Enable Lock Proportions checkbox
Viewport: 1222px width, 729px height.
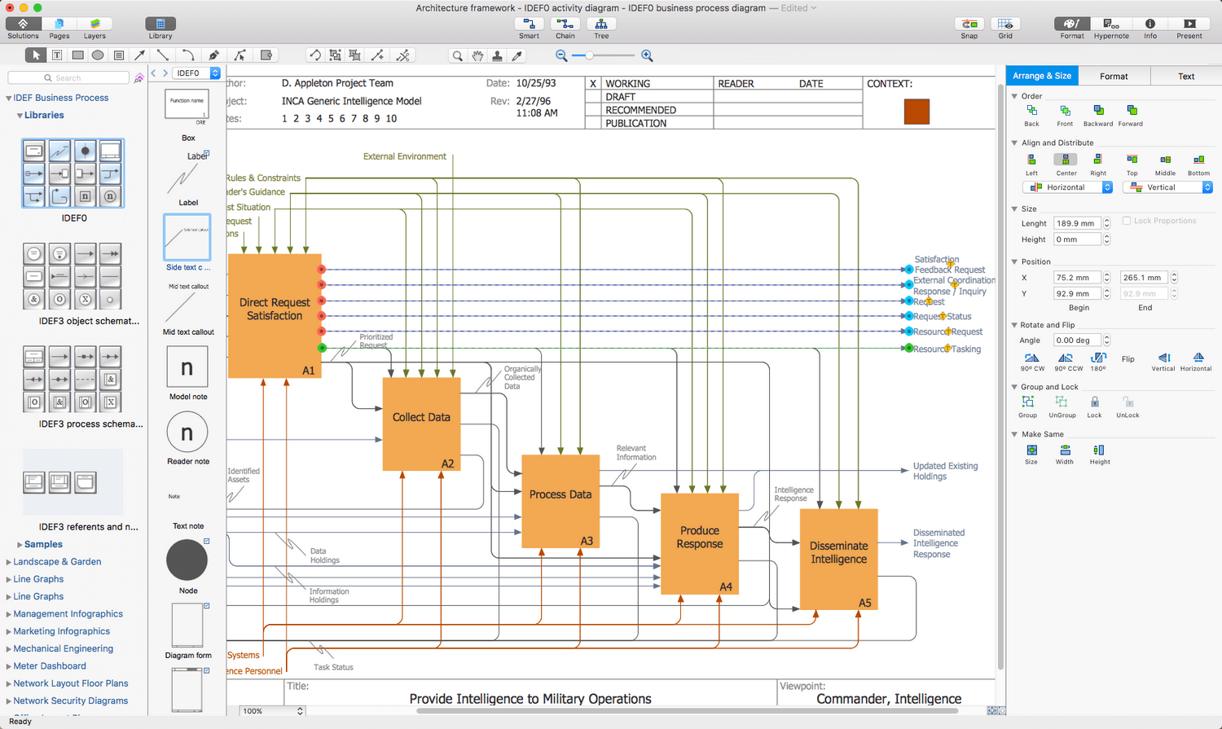1127,221
